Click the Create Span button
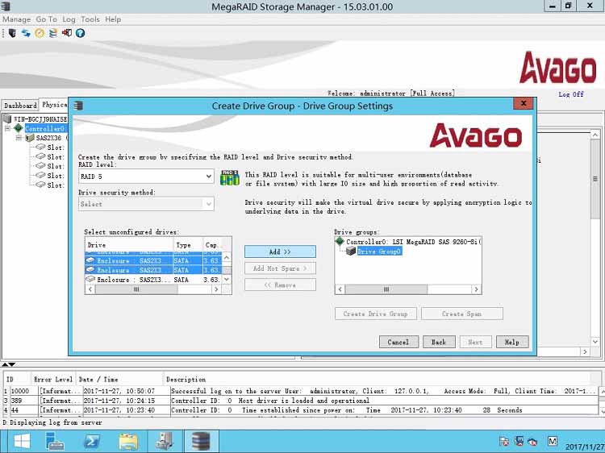Image resolution: width=605 pixels, height=453 pixels. (462, 314)
